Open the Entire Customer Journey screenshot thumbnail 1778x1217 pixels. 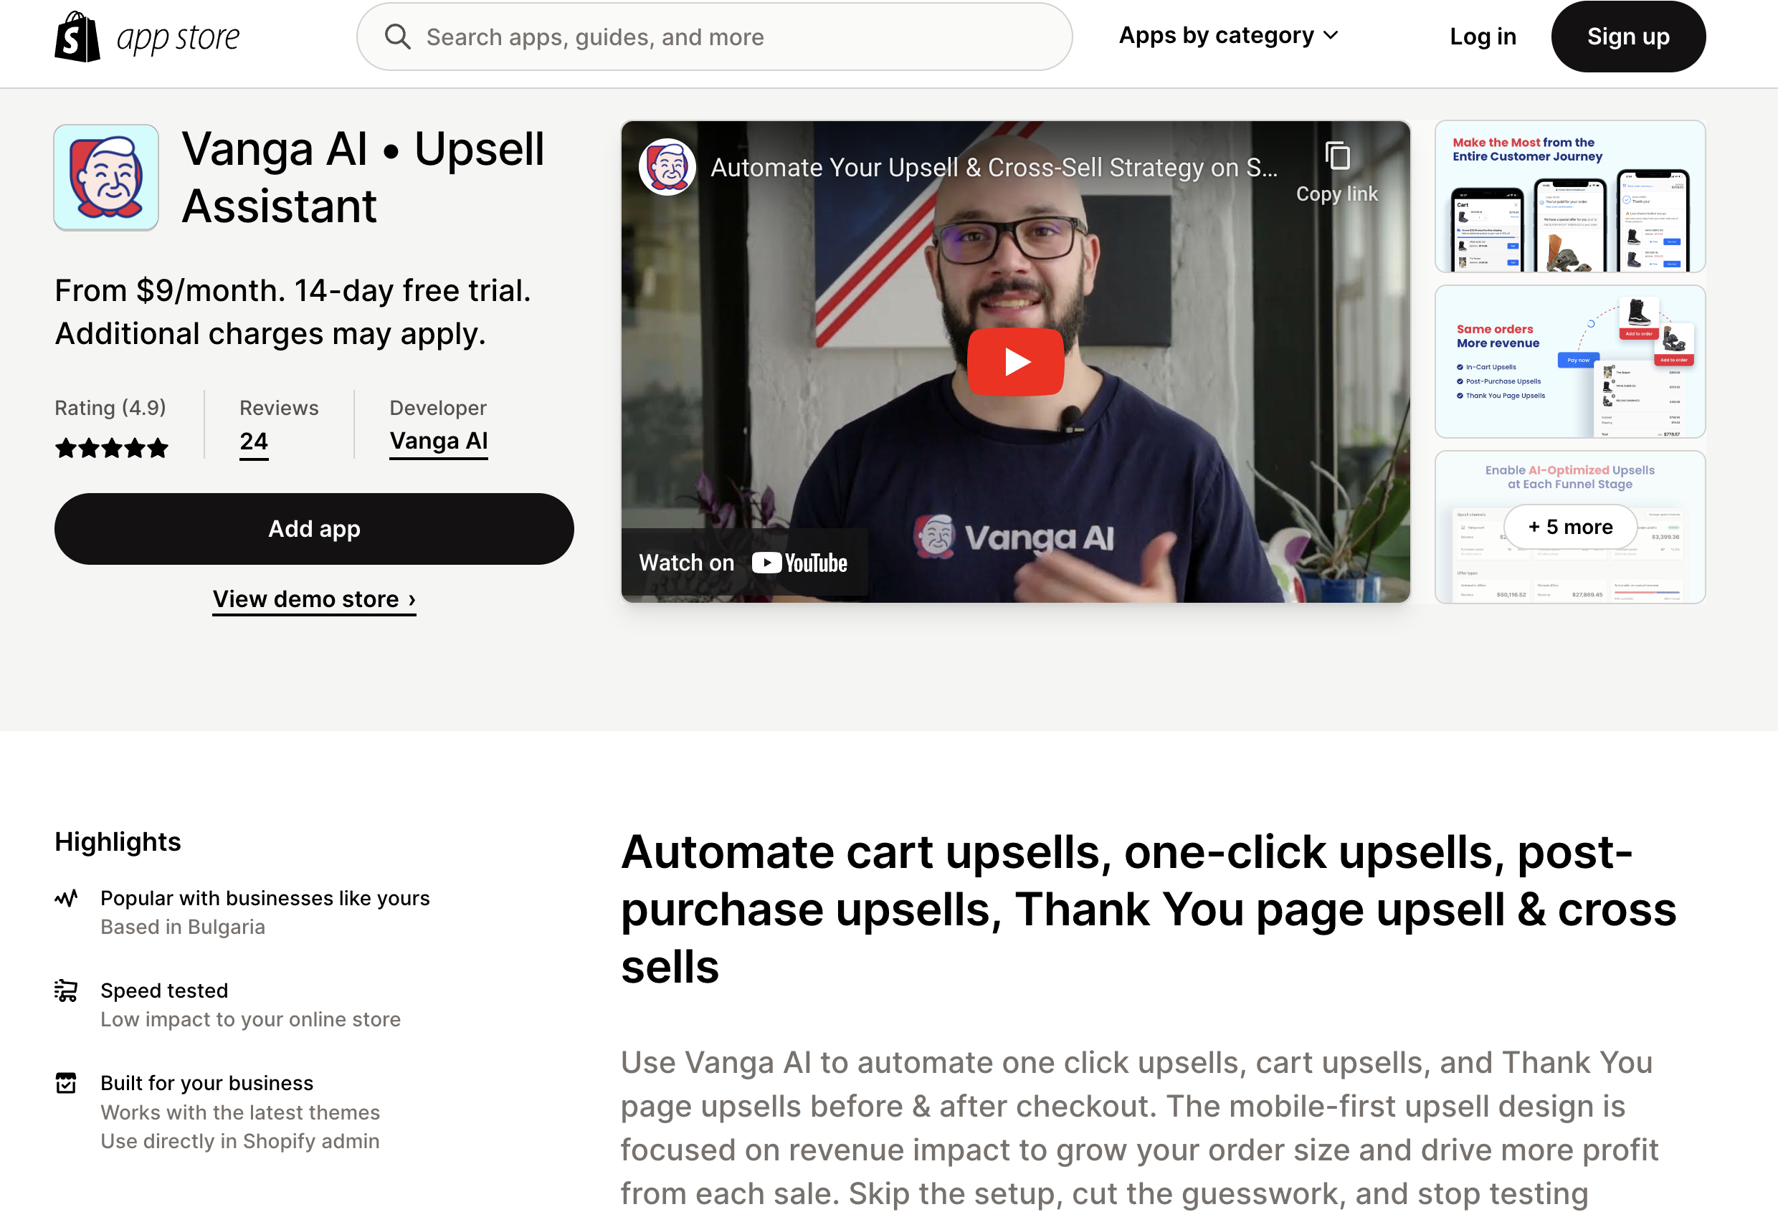[x=1570, y=196]
